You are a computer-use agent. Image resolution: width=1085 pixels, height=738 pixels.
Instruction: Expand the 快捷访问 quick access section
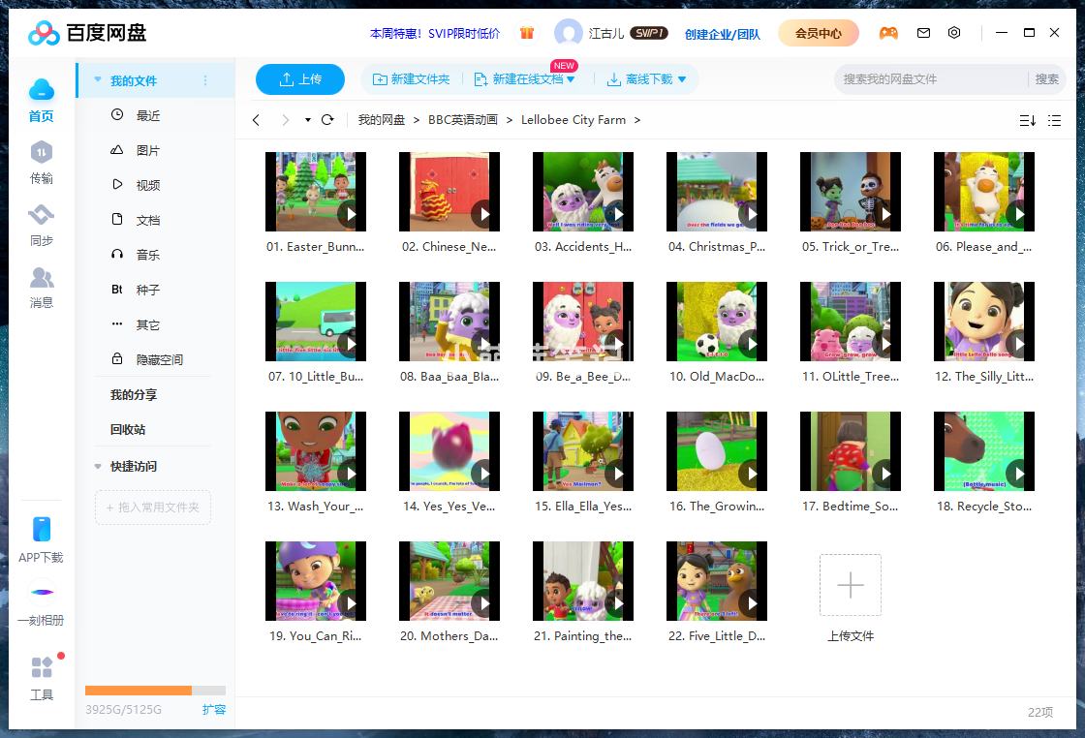pos(98,466)
